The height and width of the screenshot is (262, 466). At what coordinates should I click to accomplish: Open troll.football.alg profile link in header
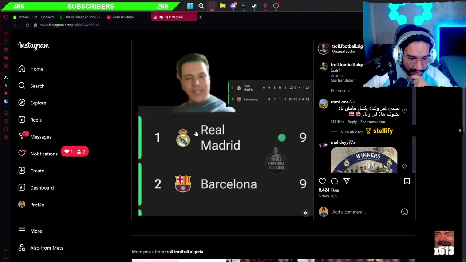347,46
